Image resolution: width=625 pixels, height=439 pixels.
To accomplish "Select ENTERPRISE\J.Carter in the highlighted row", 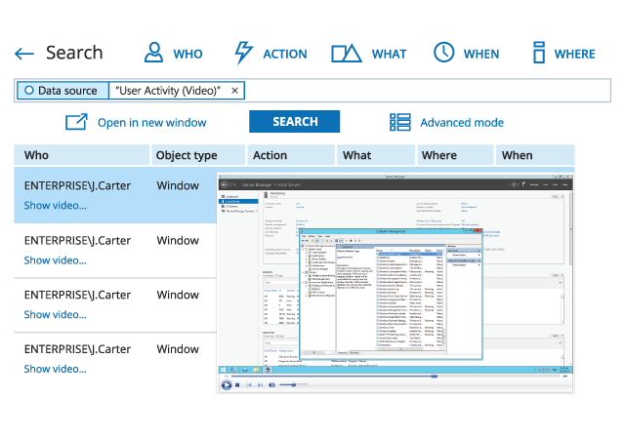I will [x=77, y=185].
